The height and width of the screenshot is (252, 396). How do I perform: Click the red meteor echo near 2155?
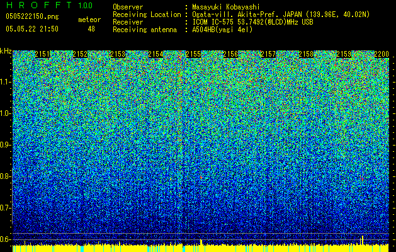coord(201,178)
